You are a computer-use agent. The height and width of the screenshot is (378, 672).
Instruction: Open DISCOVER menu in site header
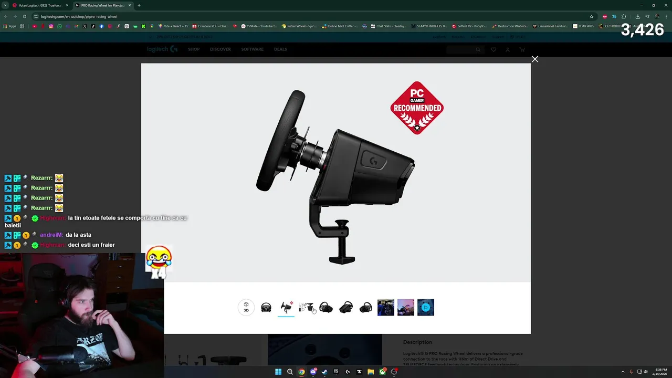[220, 49]
